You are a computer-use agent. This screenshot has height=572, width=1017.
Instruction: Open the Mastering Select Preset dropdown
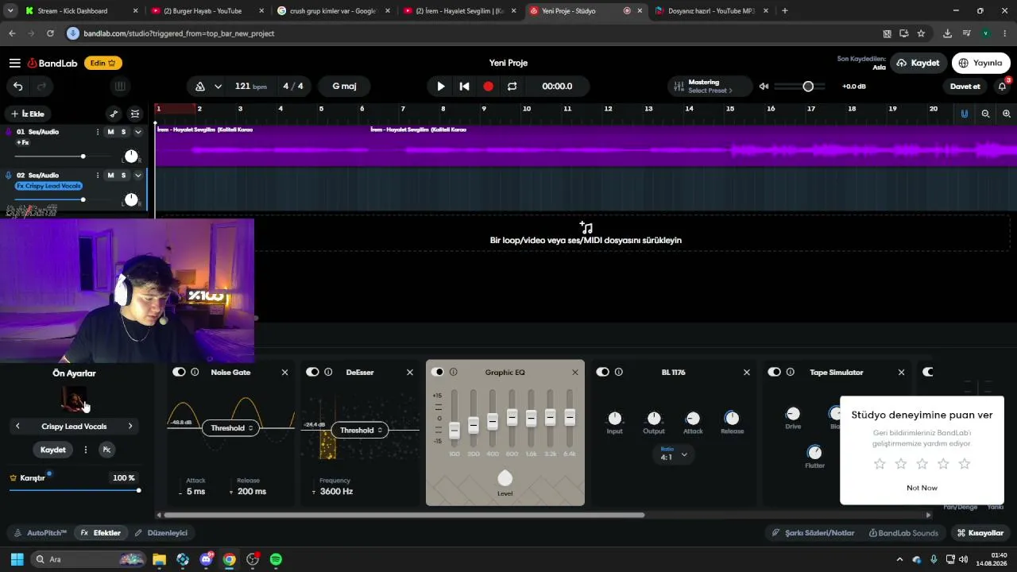click(x=710, y=86)
